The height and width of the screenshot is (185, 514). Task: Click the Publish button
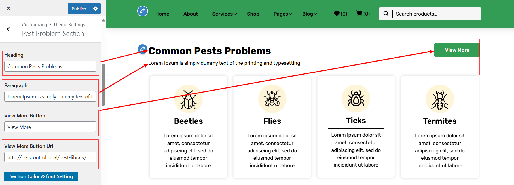(79, 9)
